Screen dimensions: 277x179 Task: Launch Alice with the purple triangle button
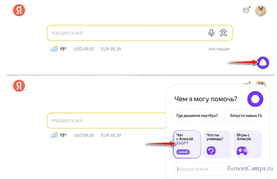[263, 63]
